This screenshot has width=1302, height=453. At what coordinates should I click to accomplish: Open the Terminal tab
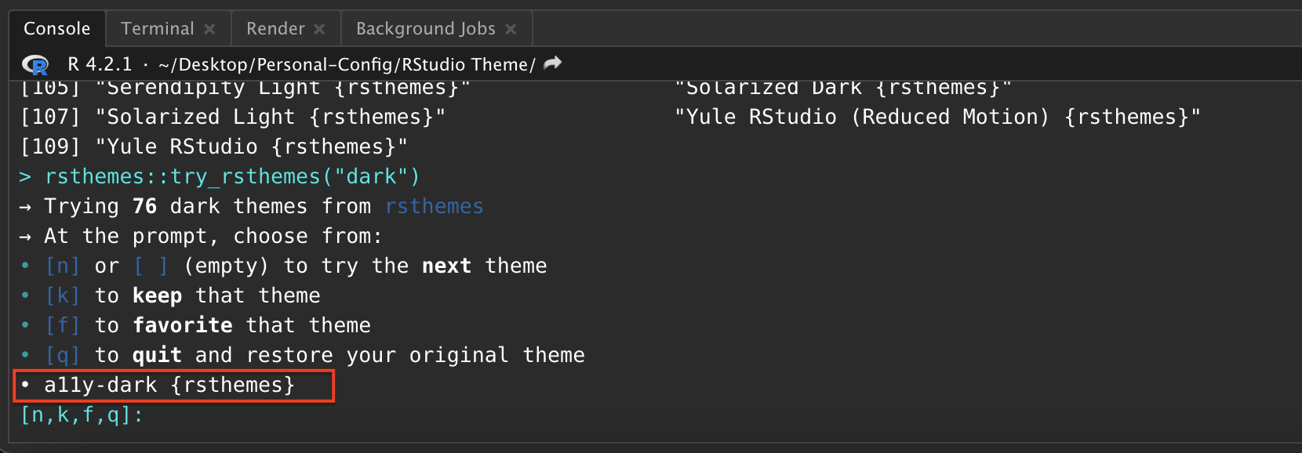click(158, 29)
